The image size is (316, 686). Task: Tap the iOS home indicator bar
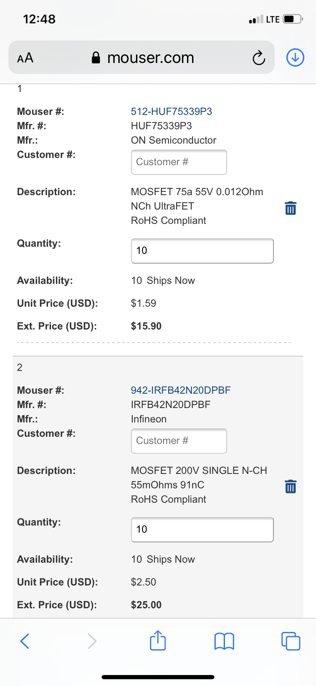(x=158, y=677)
